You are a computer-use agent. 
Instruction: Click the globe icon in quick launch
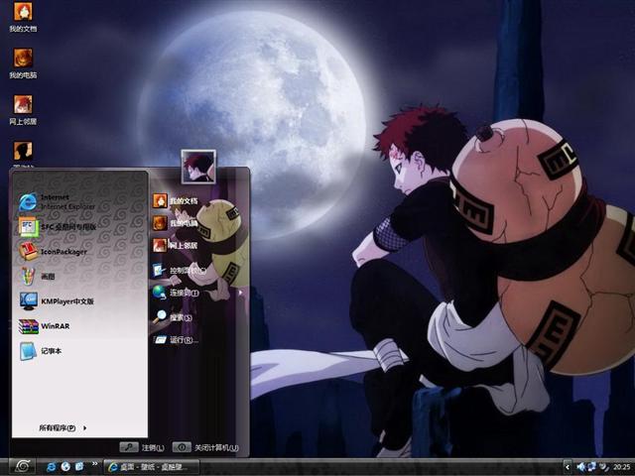(65, 467)
